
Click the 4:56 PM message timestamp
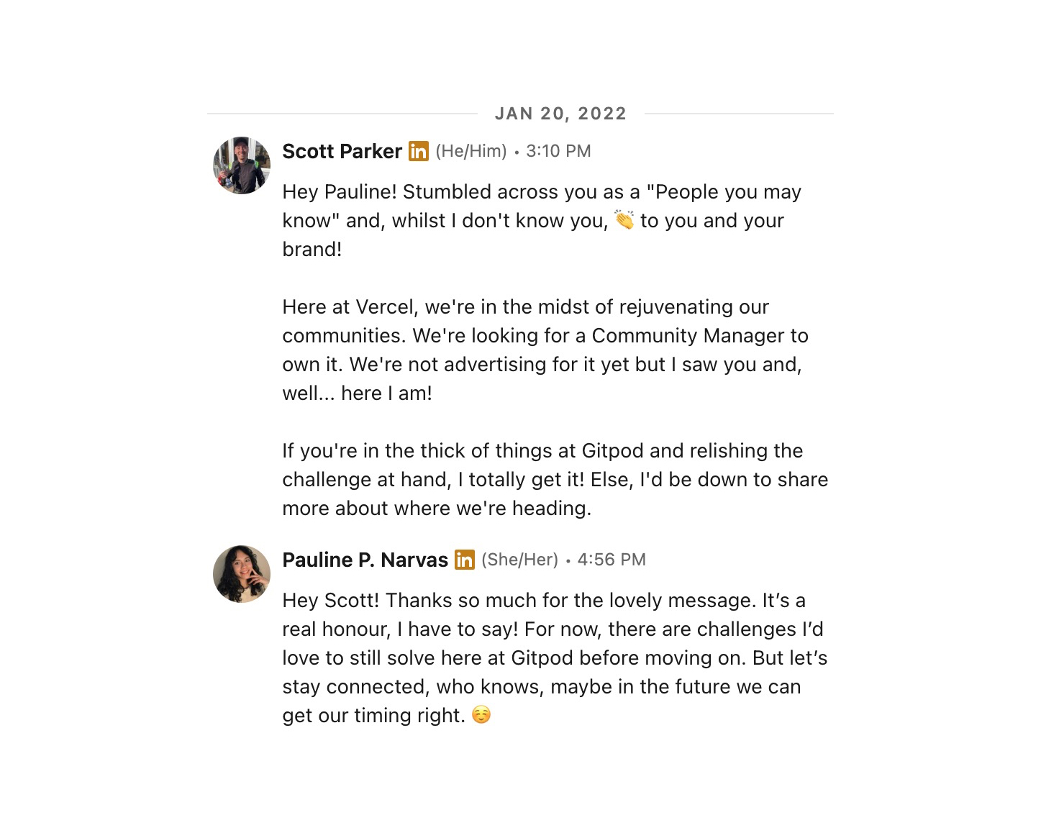click(612, 560)
